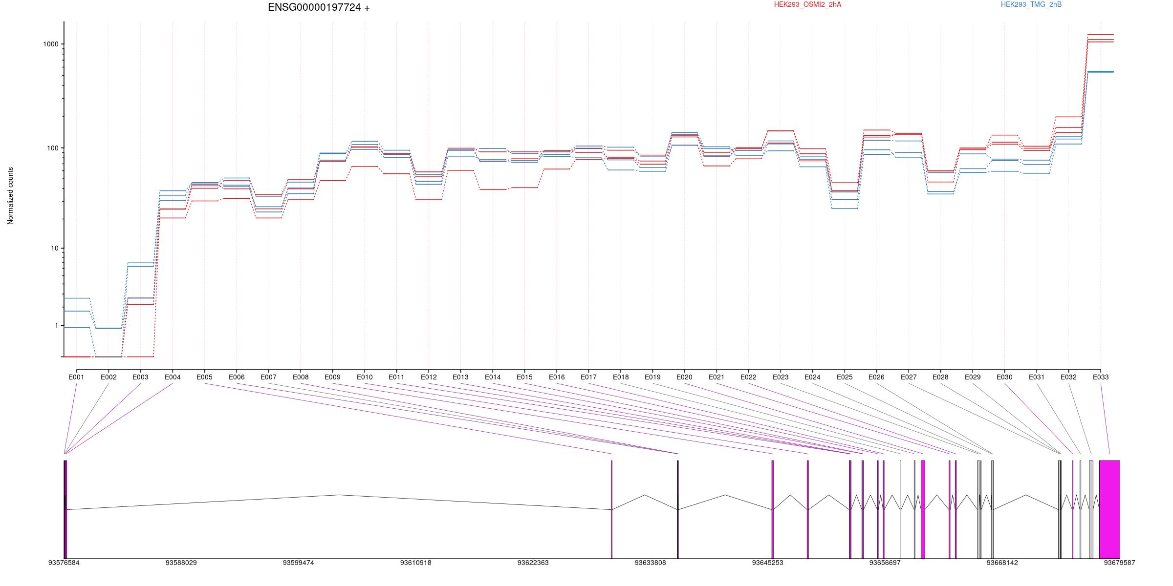The height and width of the screenshot is (586, 1173).
Task: Click exon label E018
Action: tap(621, 377)
